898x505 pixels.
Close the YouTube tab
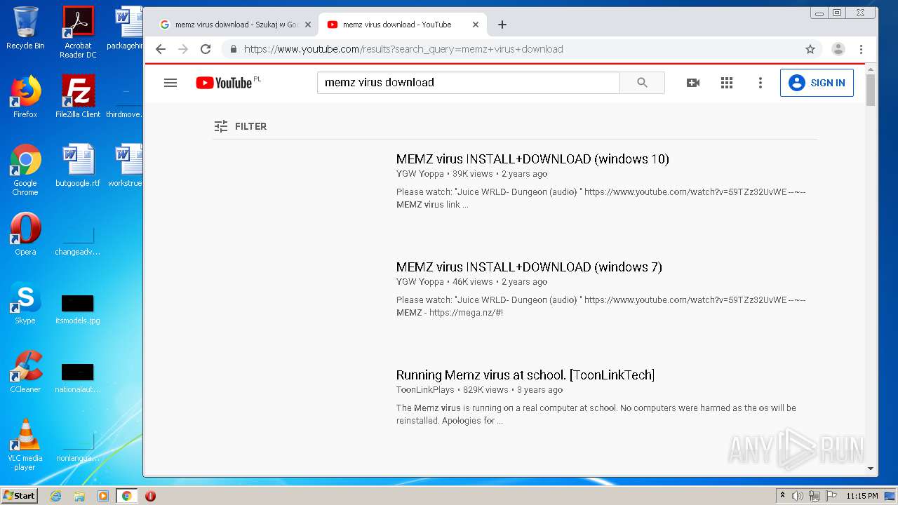475,25
